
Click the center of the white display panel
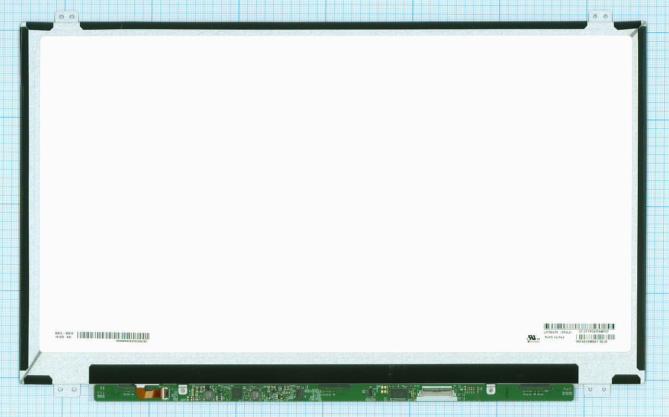pos(335,194)
